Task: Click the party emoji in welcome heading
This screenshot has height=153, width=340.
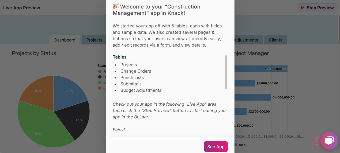Action: point(116,6)
